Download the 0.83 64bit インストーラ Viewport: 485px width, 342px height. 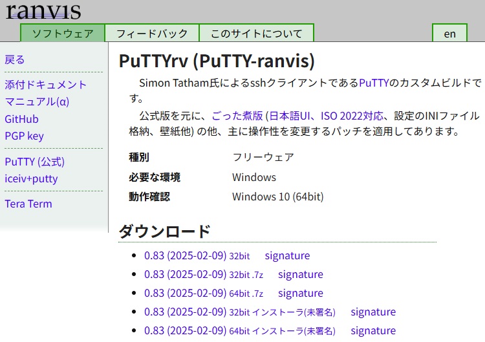(239, 330)
